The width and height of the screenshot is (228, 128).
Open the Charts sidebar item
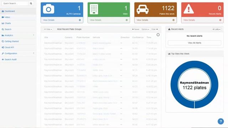tap(18, 23)
